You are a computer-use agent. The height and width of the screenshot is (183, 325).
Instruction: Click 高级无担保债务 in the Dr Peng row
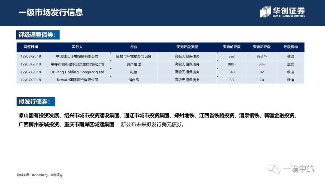(x=187, y=72)
